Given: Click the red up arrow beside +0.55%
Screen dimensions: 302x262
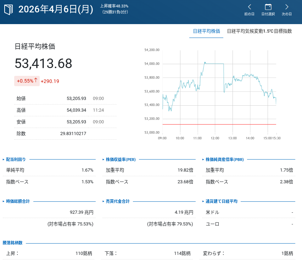Looking at the screenshot, I should 36,80.
